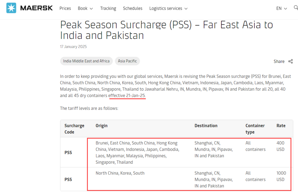This screenshot has height=193, width=298.
Task: Click the 17 January 2025 date
Action: [x=73, y=47]
